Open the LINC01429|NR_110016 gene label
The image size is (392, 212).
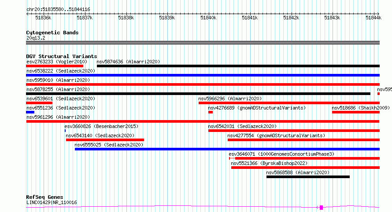pos(52,202)
